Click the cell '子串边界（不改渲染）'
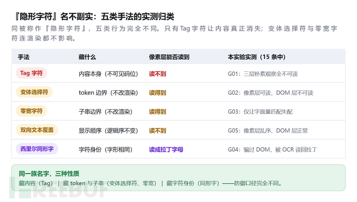357x202 pixels. [106, 112]
